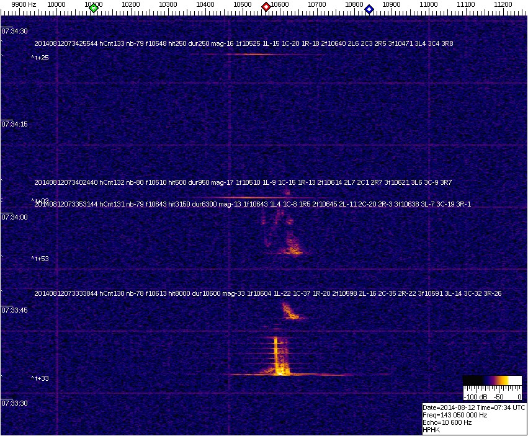Viewport: 528px width, 436px height.
Task: Select the 07:33:30 time label
Action: pos(14,403)
